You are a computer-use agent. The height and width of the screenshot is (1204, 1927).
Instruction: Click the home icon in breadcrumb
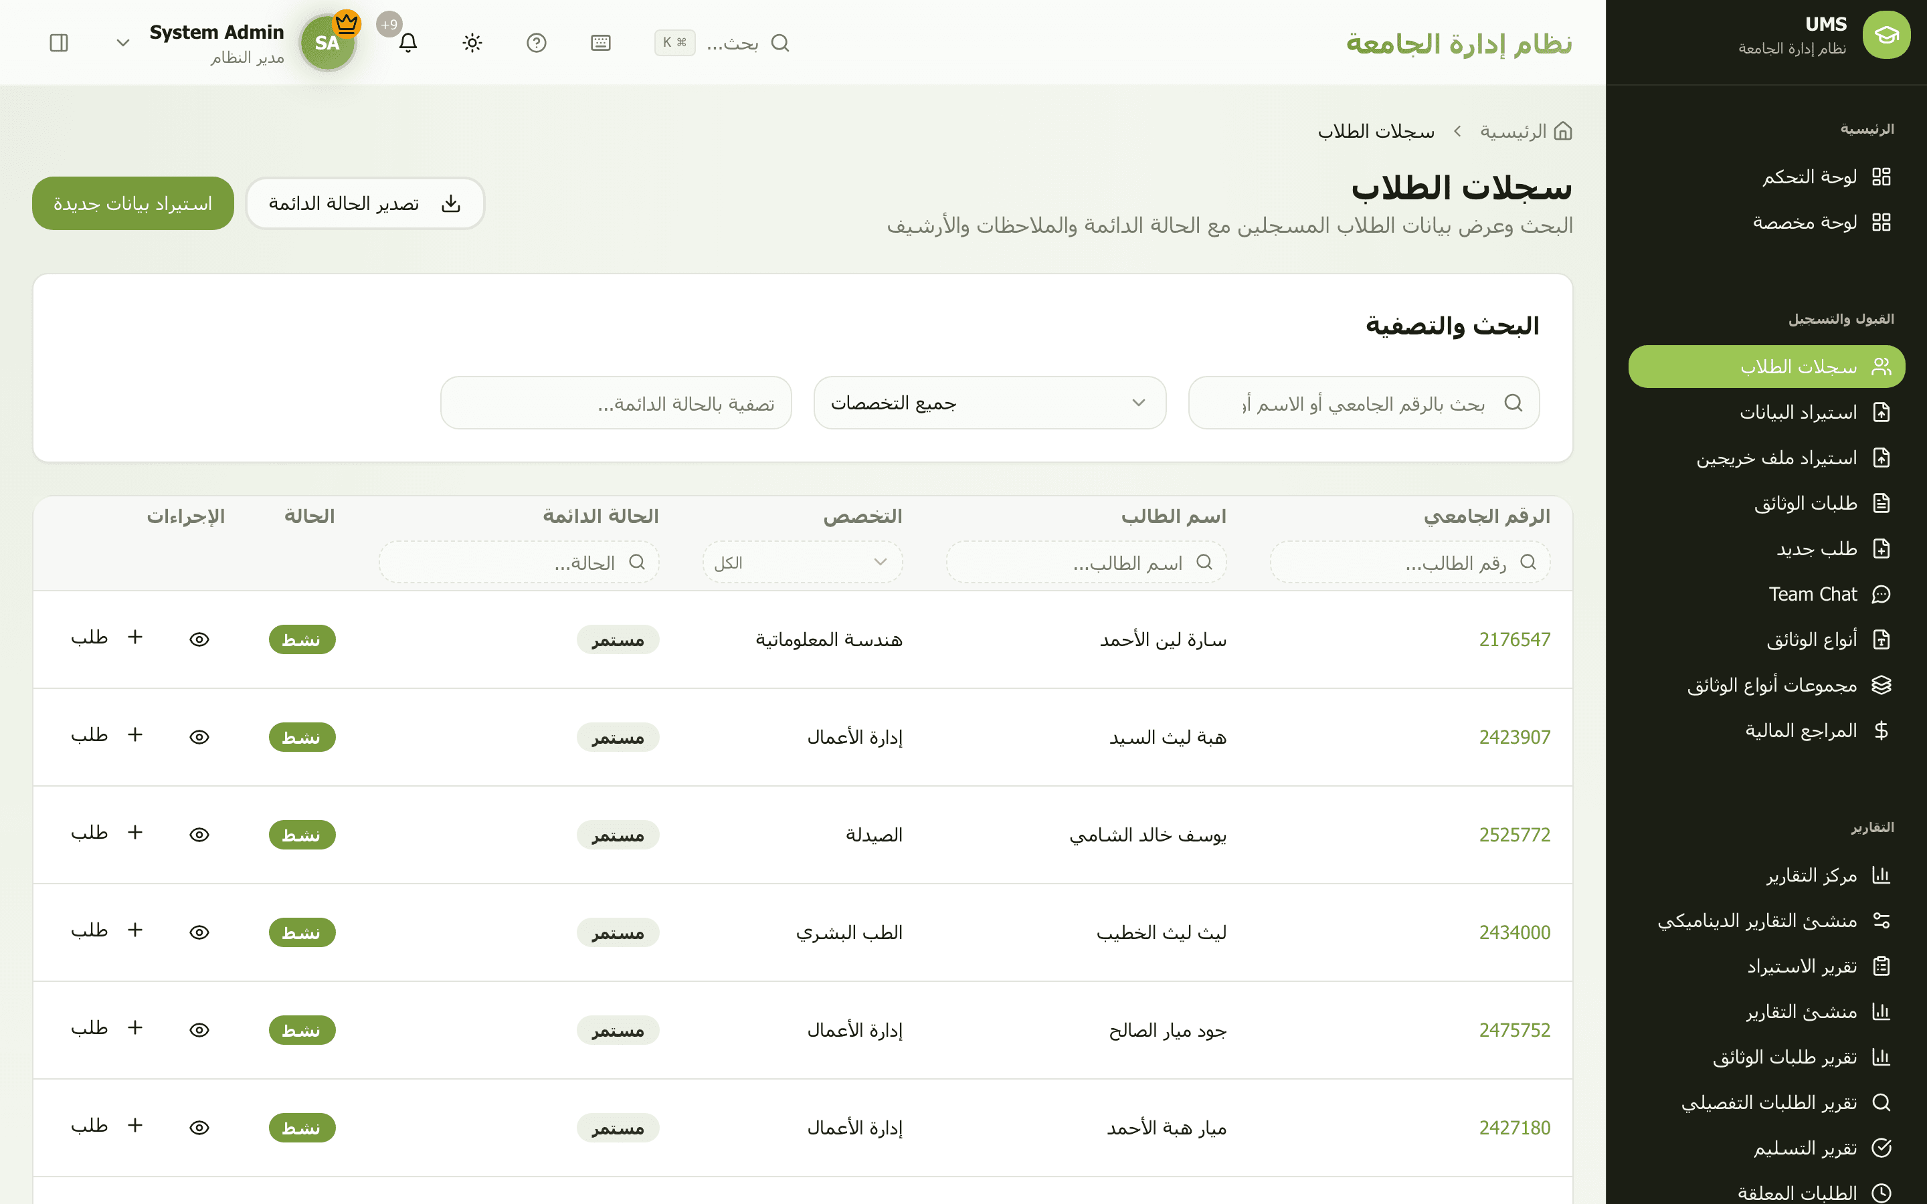pos(1563,131)
